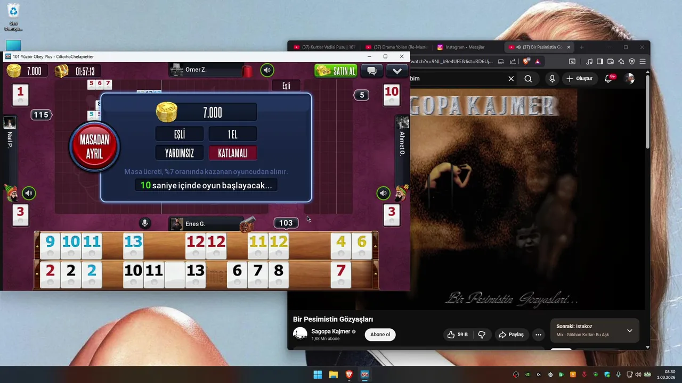Open YouTube notifications bell
The width and height of the screenshot is (682, 383).
608,79
